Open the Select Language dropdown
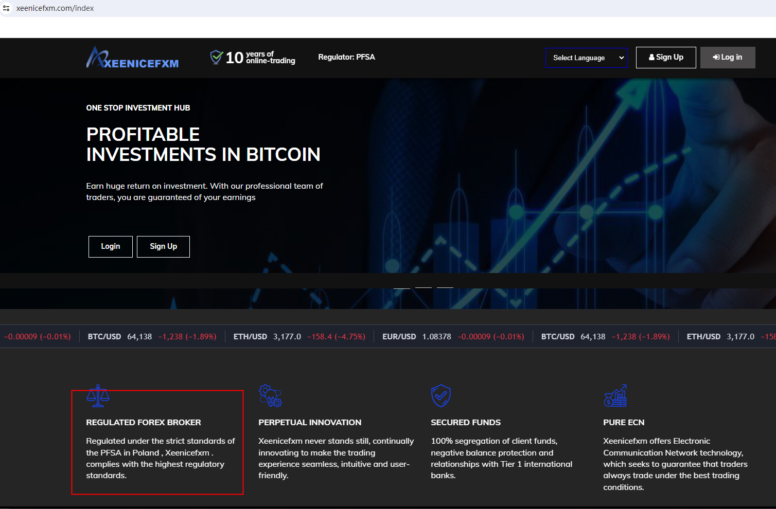The image size is (776, 509). pyautogui.click(x=587, y=58)
